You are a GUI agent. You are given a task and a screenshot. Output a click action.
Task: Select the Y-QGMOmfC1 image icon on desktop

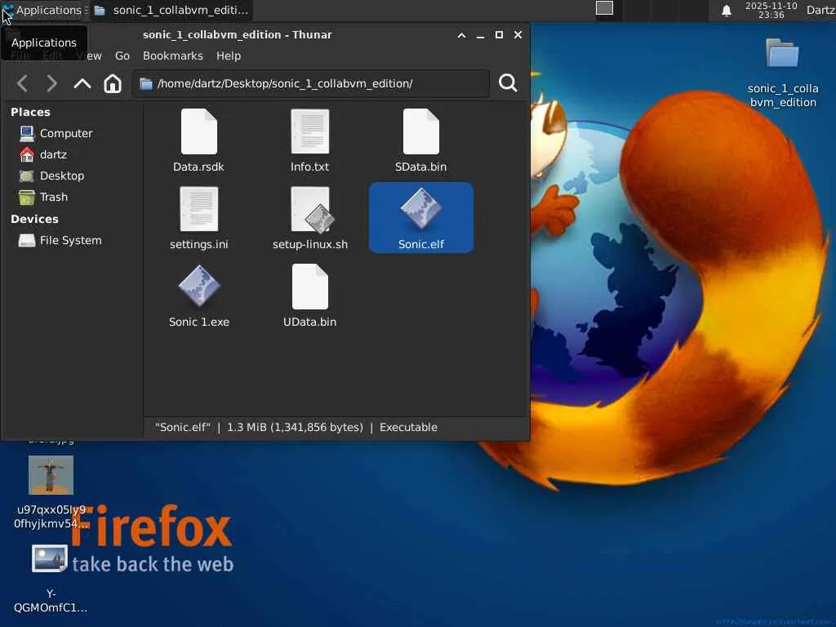50,558
